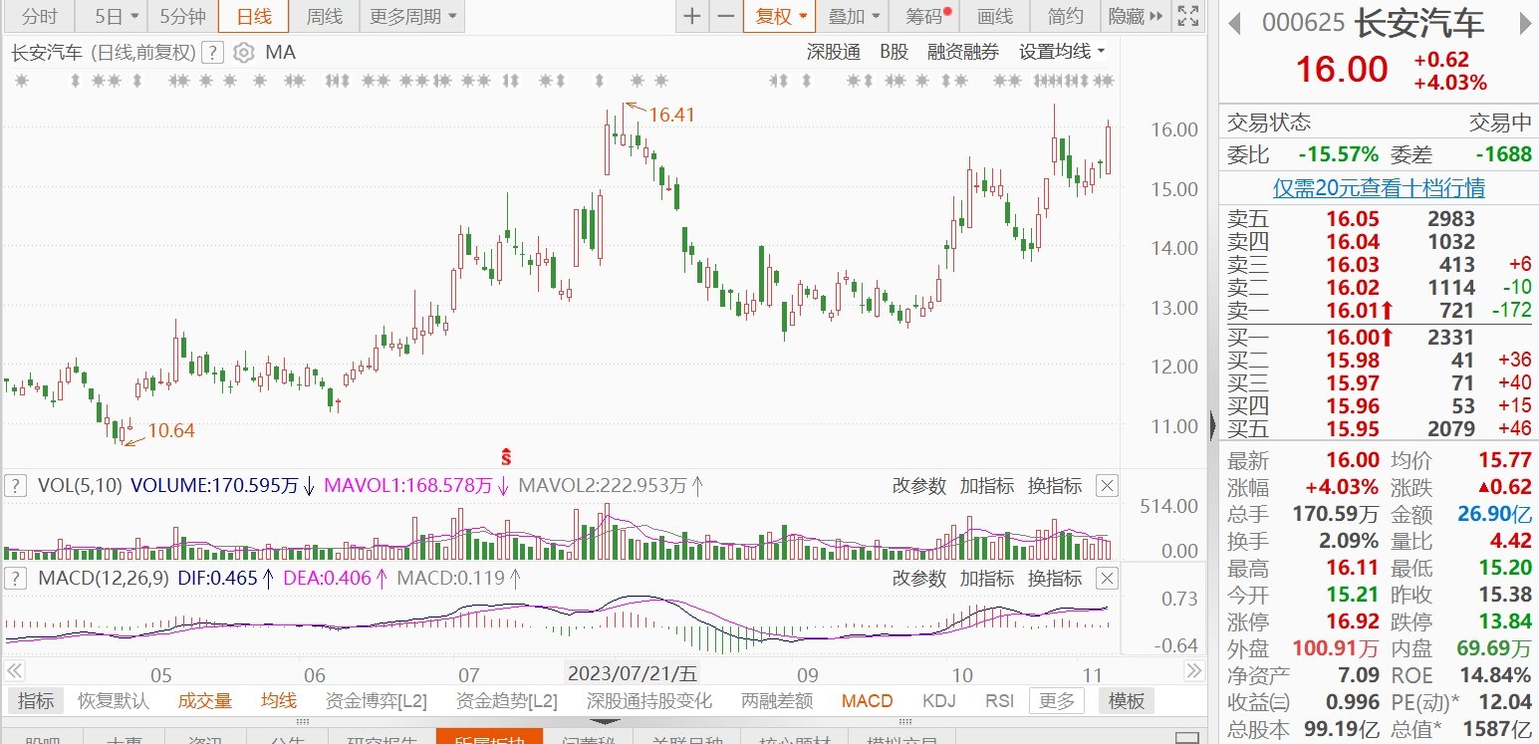Open help icon next to 长安汽车 title
Image resolution: width=1539 pixels, height=744 pixels.
[211, 53]
